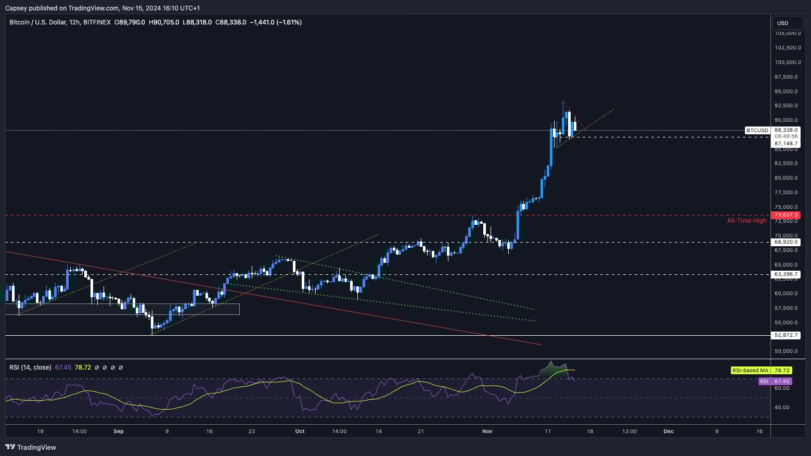811x456 pixels.
Task: Open the BITFINEX exchange selector
Action: tap(97, 22)
